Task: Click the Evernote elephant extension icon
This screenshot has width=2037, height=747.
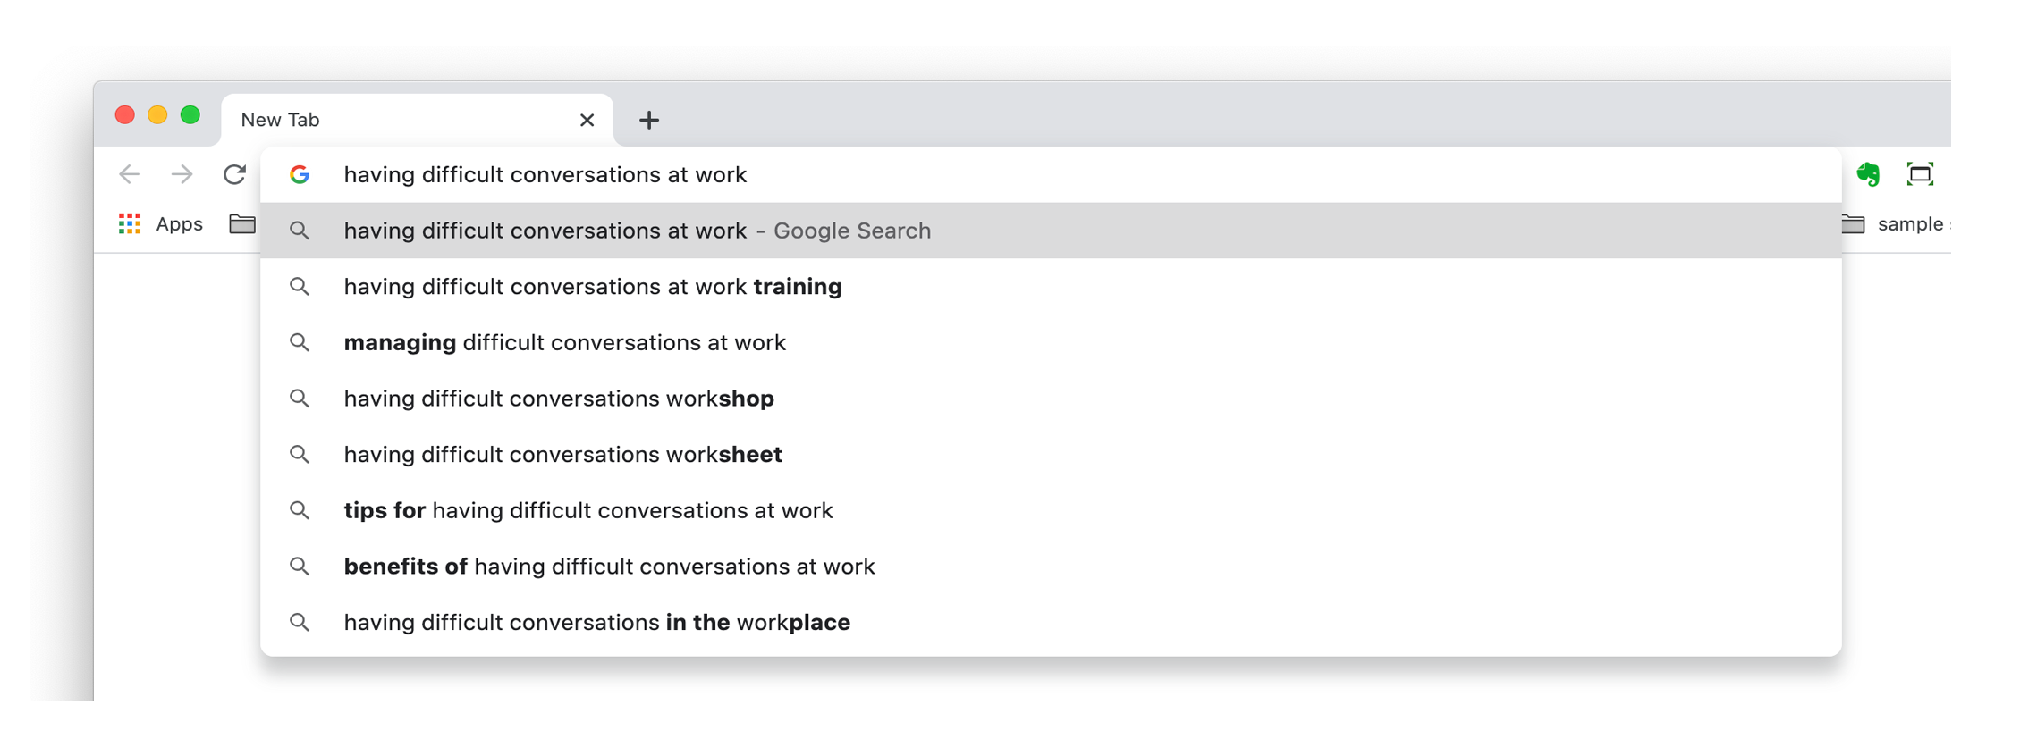Action: 1868,174
